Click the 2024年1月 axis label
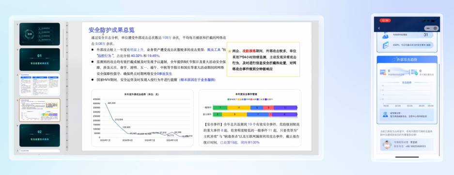This screenshot has width=454, height=175. coord(106,140)
